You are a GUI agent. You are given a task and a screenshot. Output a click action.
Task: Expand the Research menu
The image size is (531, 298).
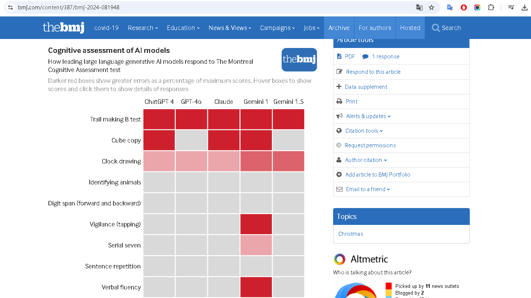click(x=143, y=28)
